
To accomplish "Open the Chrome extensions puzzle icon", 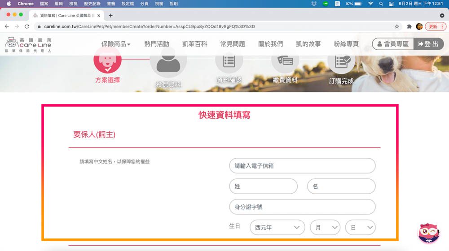I will click(x=409, y=26).
